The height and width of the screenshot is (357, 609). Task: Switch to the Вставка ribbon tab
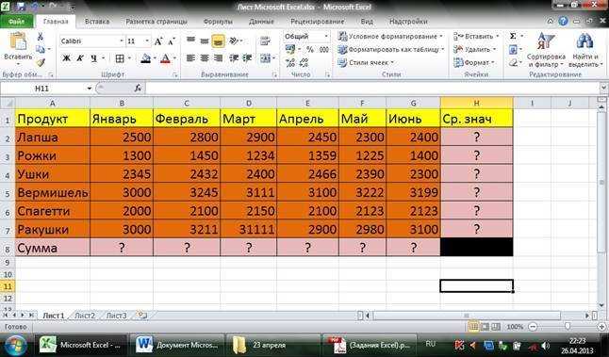pyautogui.click(x=97, y=22)
